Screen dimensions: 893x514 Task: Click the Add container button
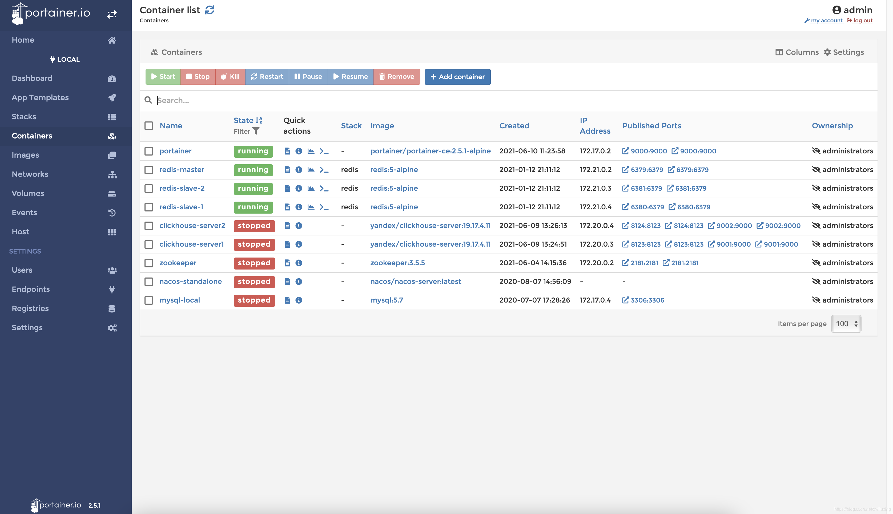click(x=457, y=77)
